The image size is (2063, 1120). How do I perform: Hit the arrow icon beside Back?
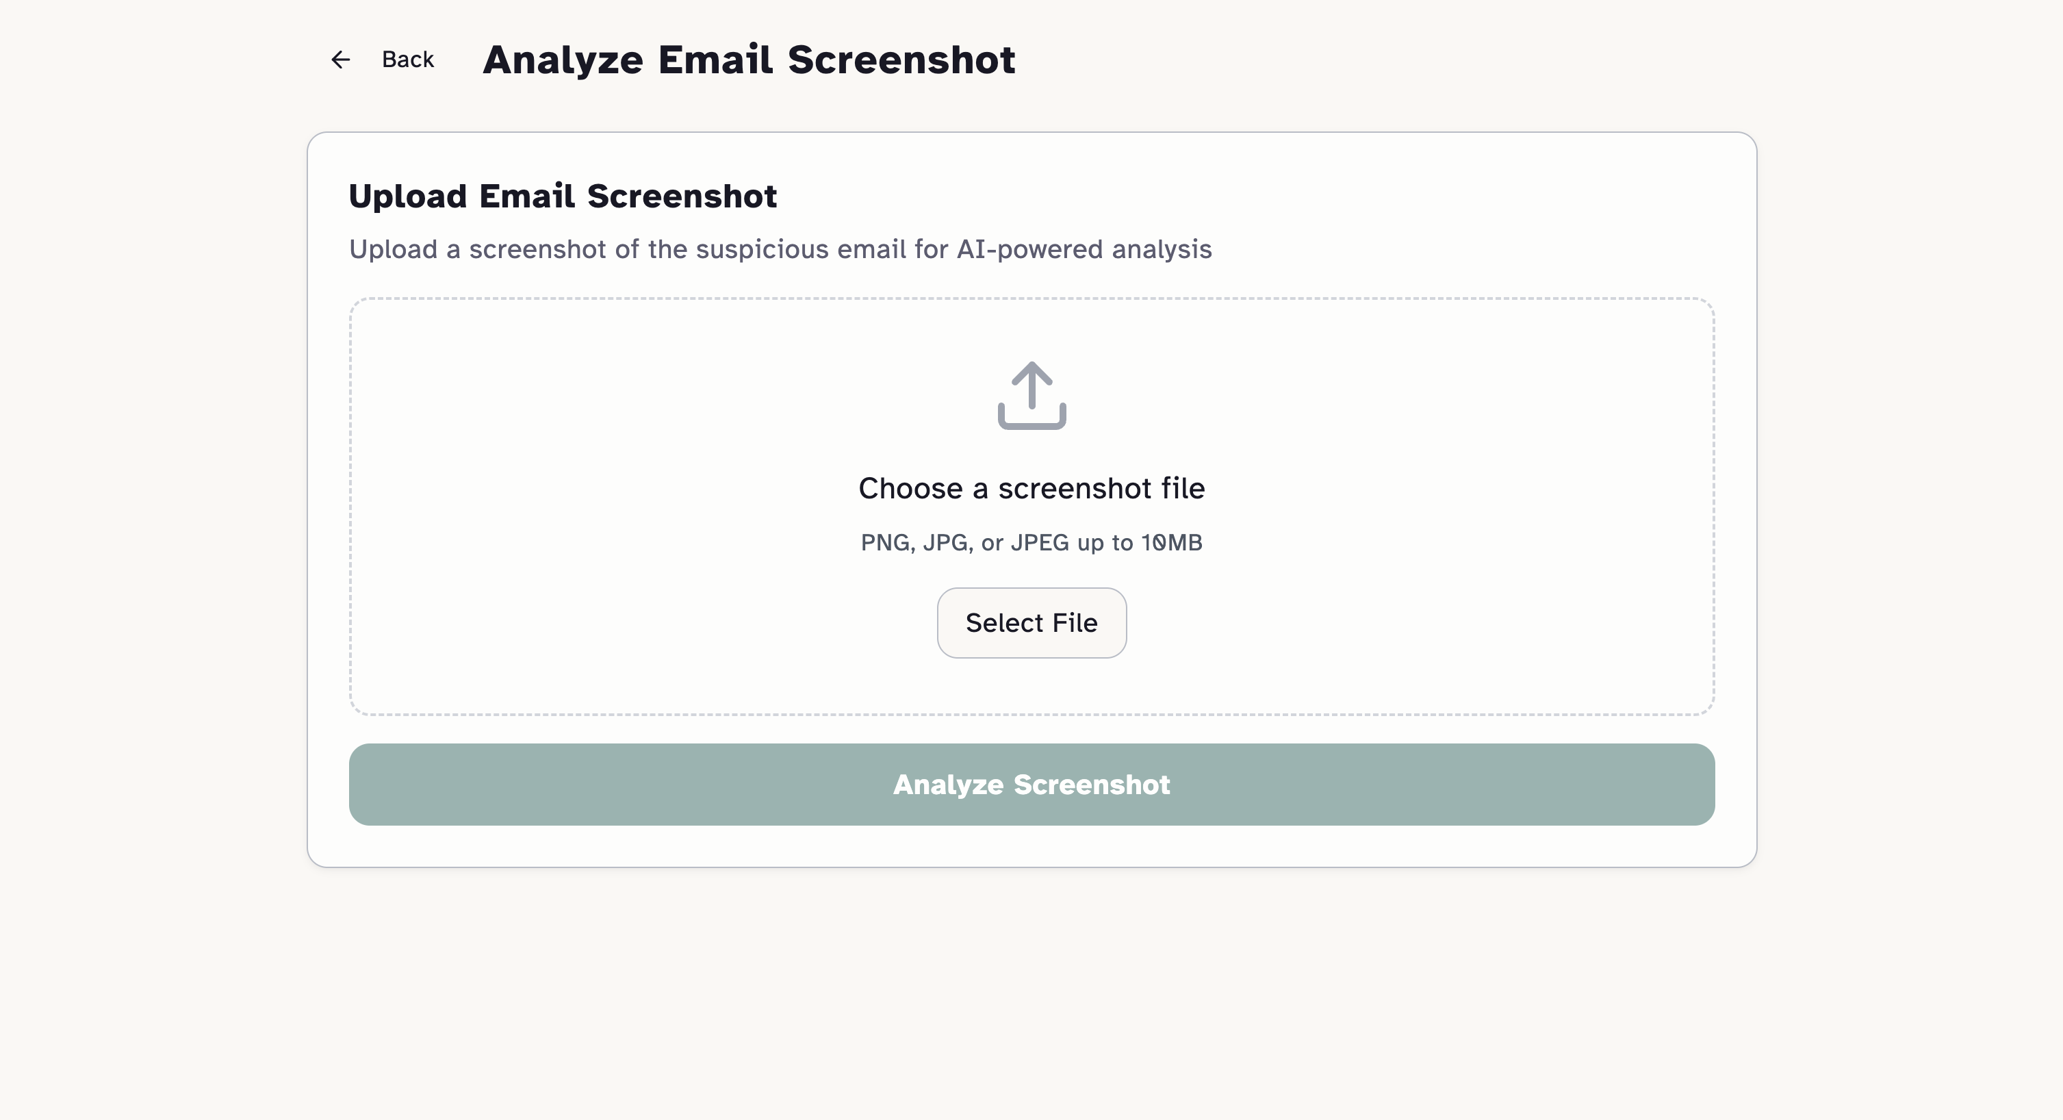coord(340,60)
